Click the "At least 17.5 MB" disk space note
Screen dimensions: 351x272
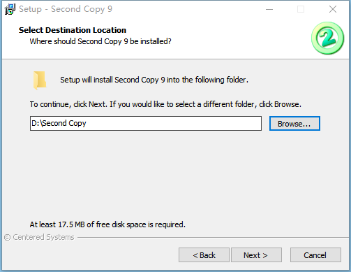[107, 224]
